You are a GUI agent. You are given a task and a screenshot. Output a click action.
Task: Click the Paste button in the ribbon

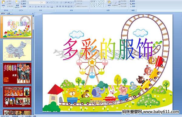[3, 4]
